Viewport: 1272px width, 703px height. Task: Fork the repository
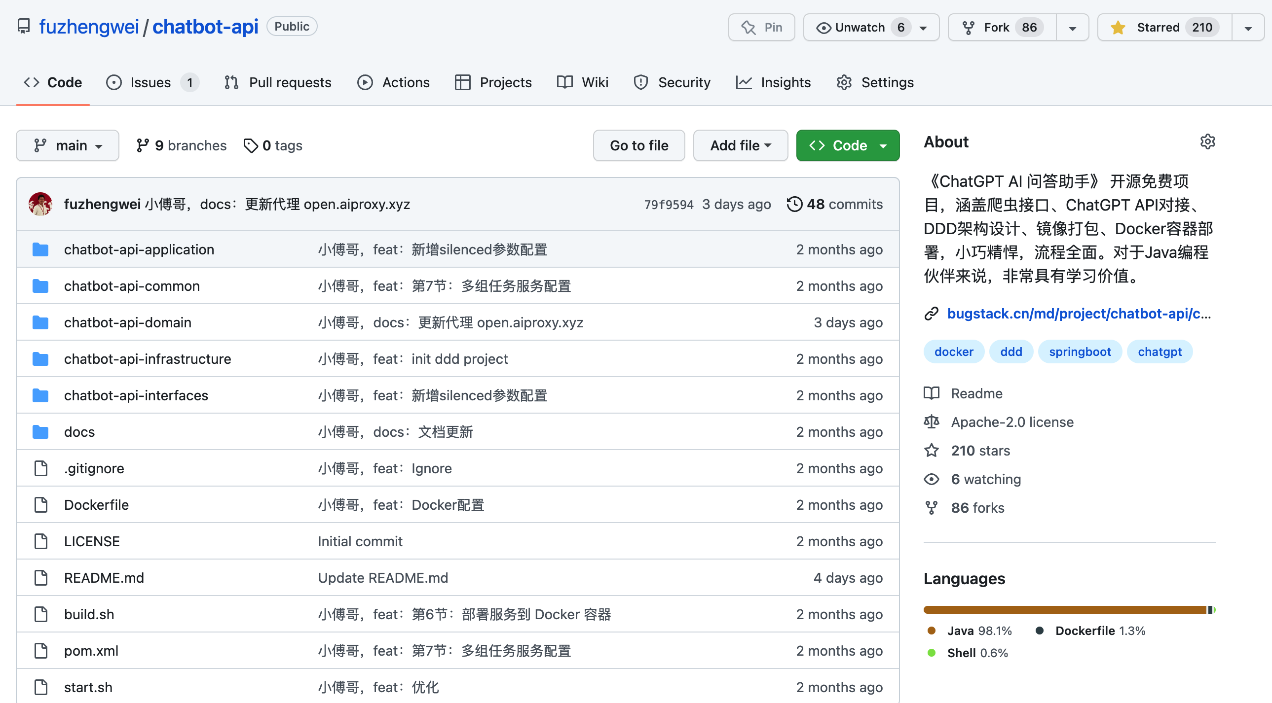1003,28
